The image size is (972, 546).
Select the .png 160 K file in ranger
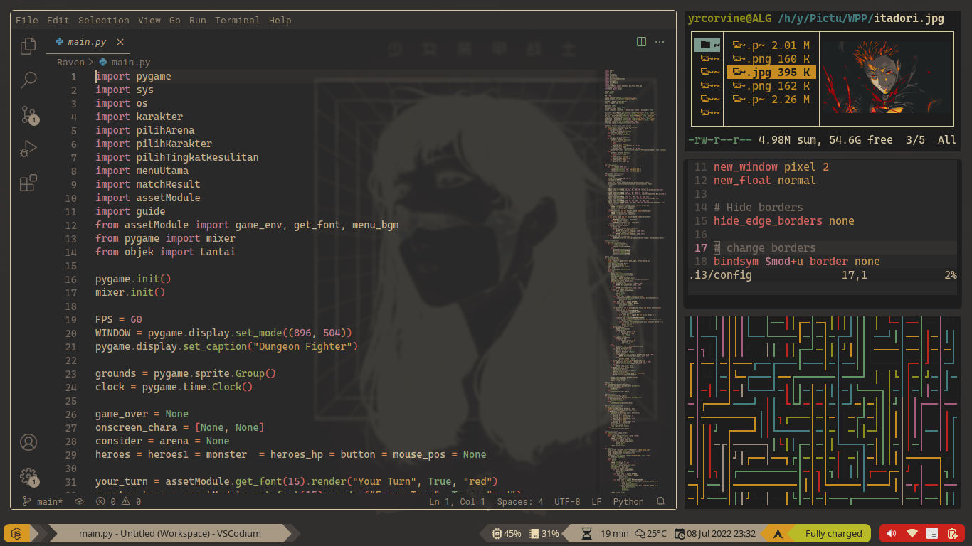point(771,59)
